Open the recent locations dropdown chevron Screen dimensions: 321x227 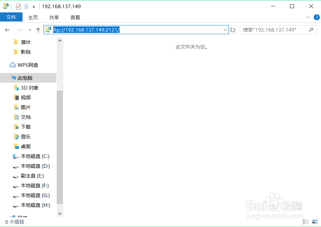point(29,30)
